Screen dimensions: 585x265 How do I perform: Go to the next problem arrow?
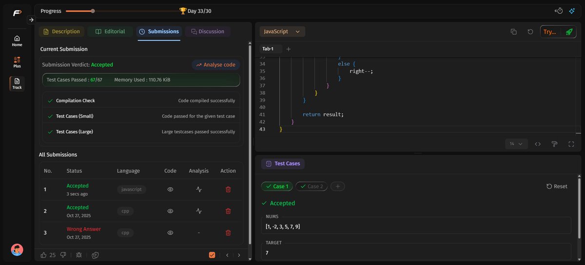point(239,255)
